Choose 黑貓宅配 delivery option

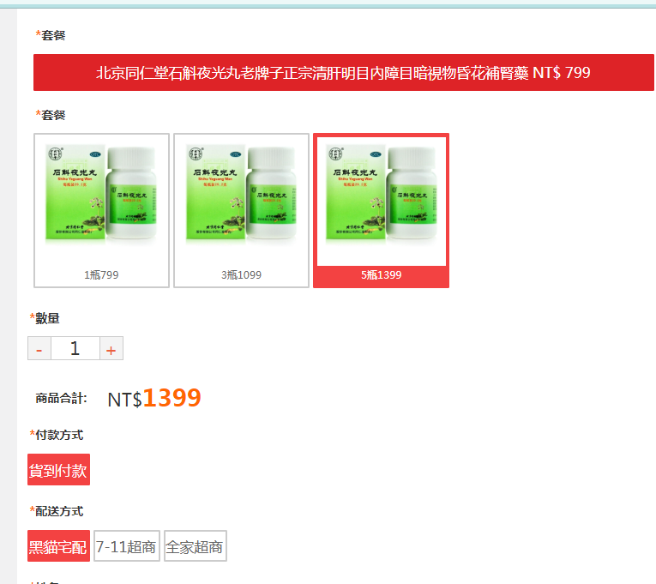58,546
